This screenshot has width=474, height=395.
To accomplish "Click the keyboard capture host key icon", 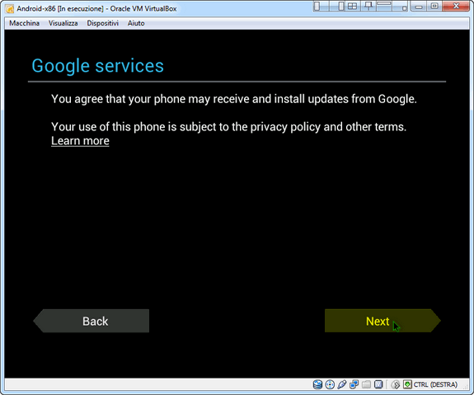I will (407, 384).
